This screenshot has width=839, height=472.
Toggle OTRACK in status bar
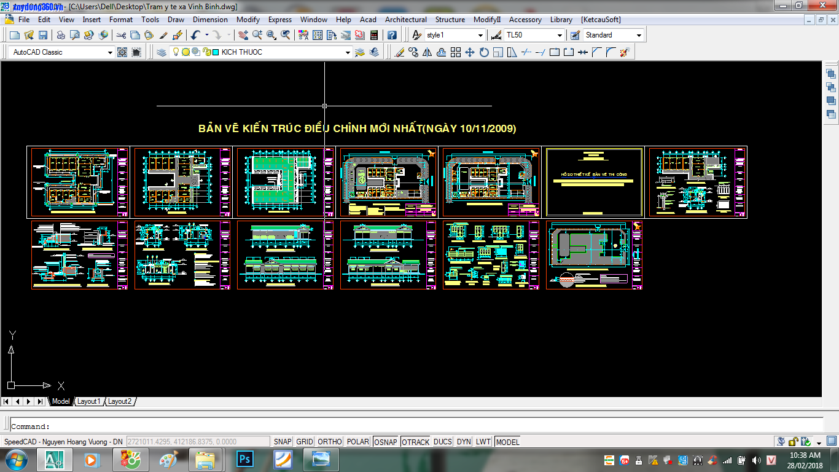[x=416, y=442]
